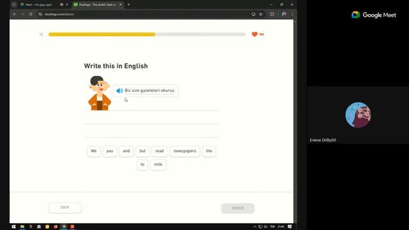Select the word tile "milk"
The image size is (409, 230).
(x=158, y=165)
